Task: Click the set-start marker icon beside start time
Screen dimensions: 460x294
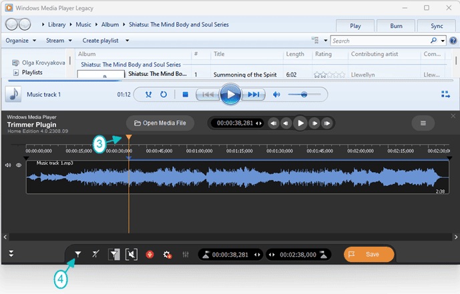Action: click(x=206, y=255)
